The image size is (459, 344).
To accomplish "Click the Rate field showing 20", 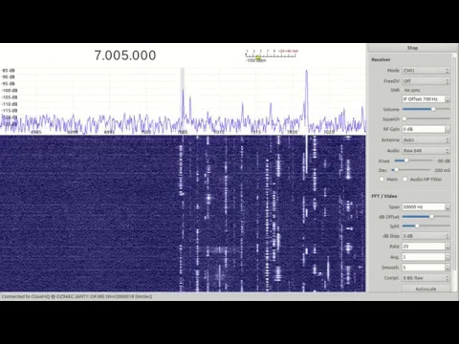I will pyautogui.click(x=424, y=247).
